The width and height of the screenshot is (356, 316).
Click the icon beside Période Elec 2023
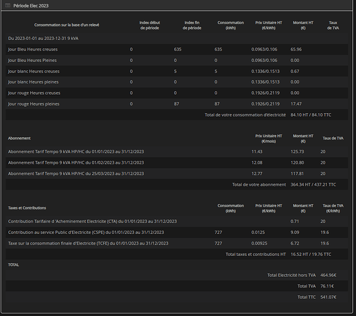tap(8, 6)
